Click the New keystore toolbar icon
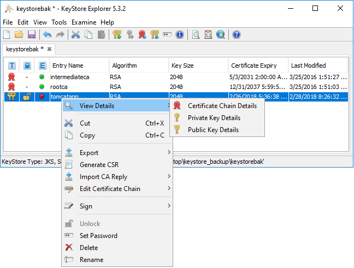Screen dimensions: 354x268 click(x=7, y=35)
